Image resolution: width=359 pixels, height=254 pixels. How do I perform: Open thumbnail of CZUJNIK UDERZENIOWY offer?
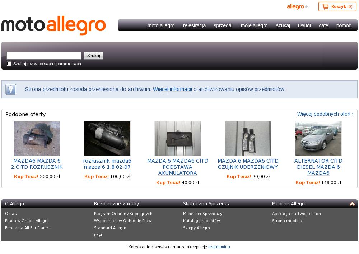tap(248, 139)
